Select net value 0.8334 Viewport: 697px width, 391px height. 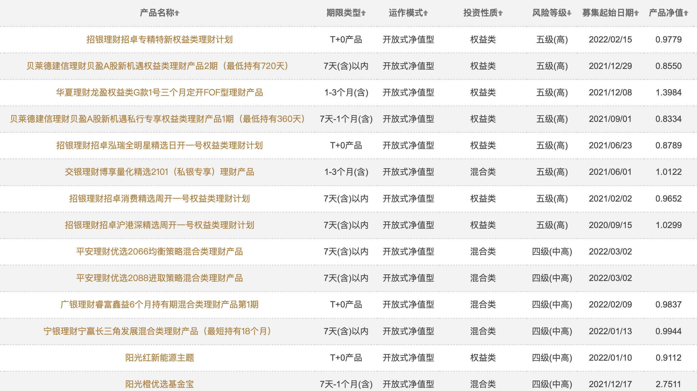(669, 119)
